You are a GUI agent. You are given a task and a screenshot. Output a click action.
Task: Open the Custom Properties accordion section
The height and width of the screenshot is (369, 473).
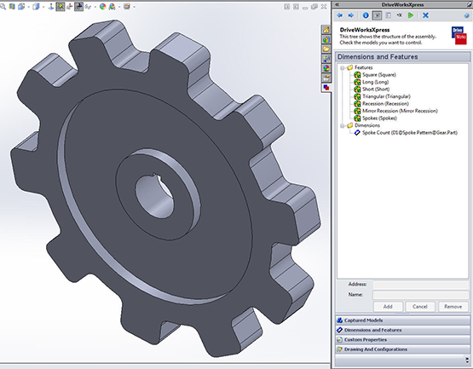[x=403, y=340]
